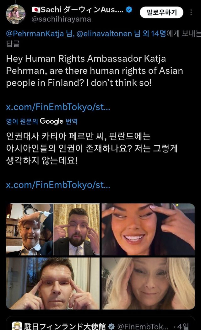This screenshot has width=201, height=330.
Task: Open first x.com/FinEmbTokyo link in English text
Action: pyautogui.click(x=58, y=107)
